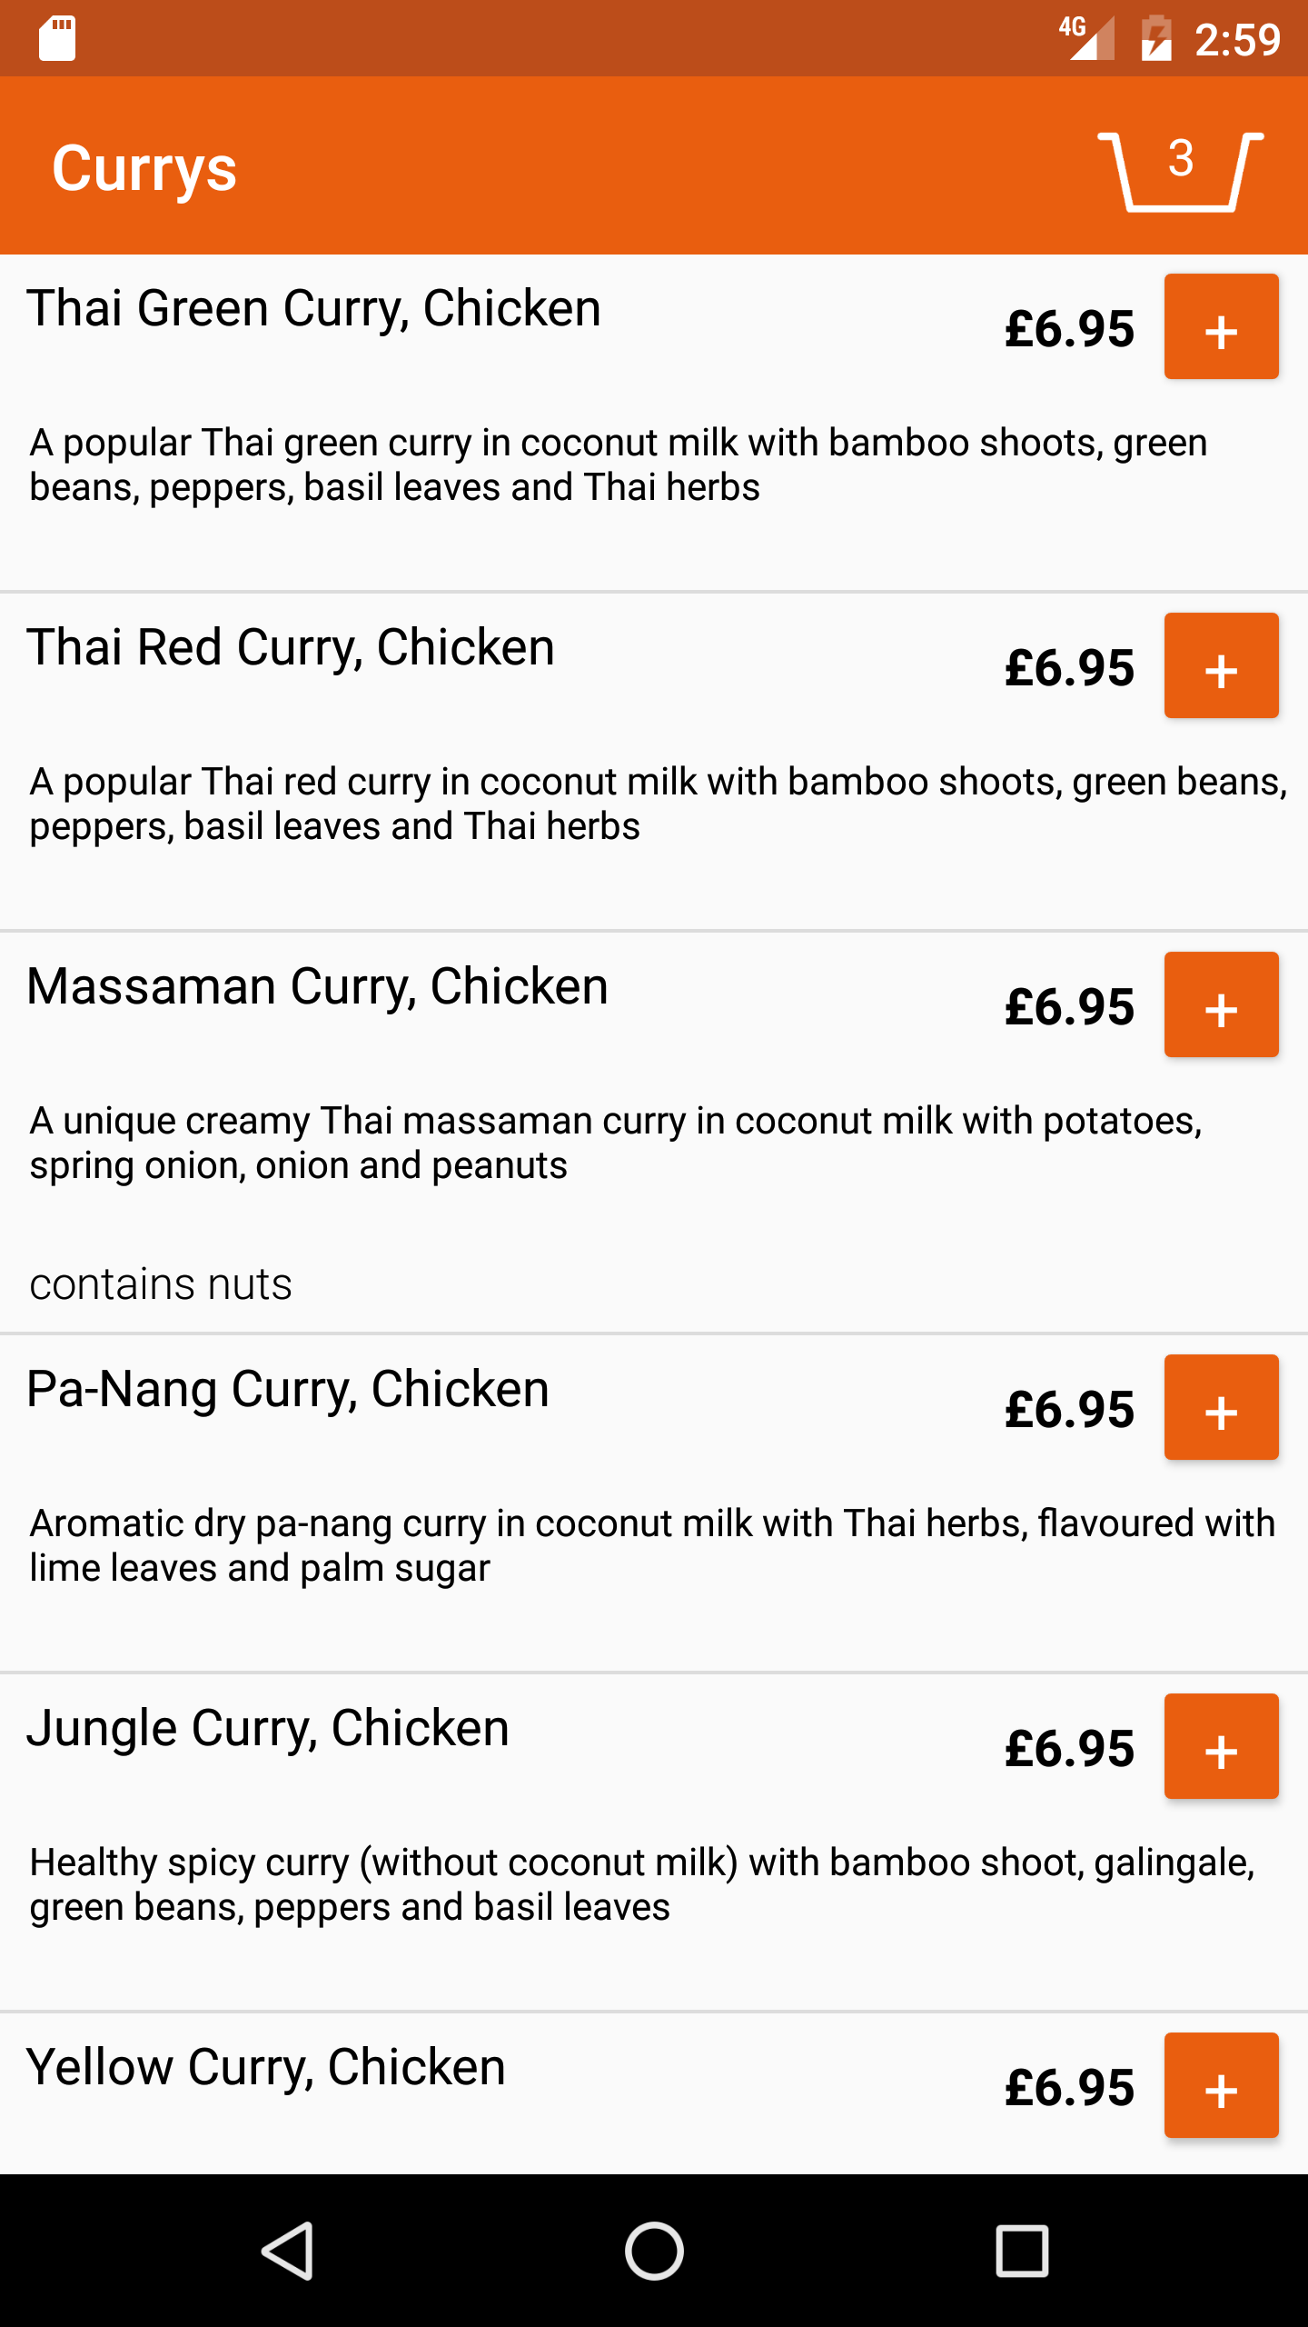Tap the Jungle Curry, Chicken item name

[268, 1729]
